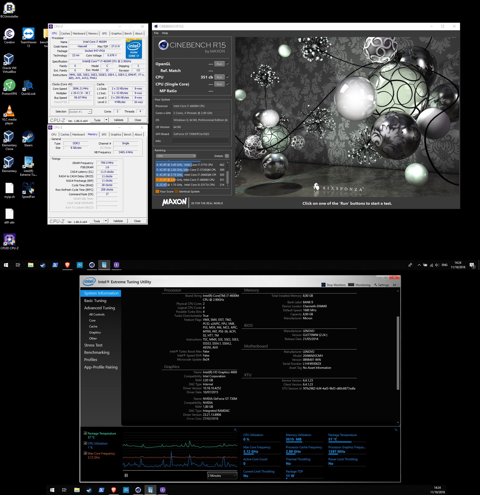
Task: Click the PowerShell icon on upper taskbar
Action: [x=55, y=265]
